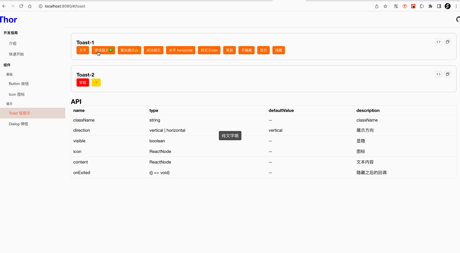The width and height of the screenshot is (460, 253).
Task: Open the red React bug extension
Action: pyautogui.click(x=413, y=6)
